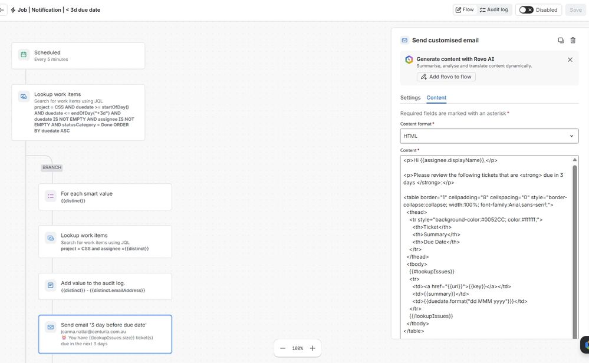This screenshot has width=589, height=363.
Task: Open the Flow view
Action: click(x=465, y=10)
